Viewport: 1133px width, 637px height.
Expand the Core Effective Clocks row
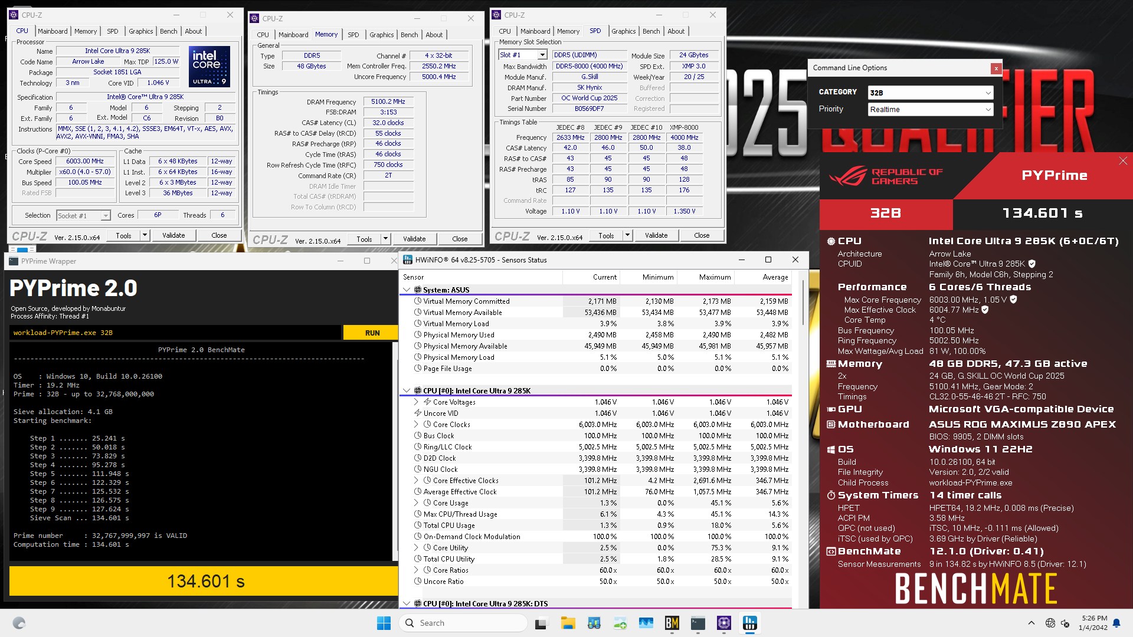pyautogui.click(x=416, y=481)
